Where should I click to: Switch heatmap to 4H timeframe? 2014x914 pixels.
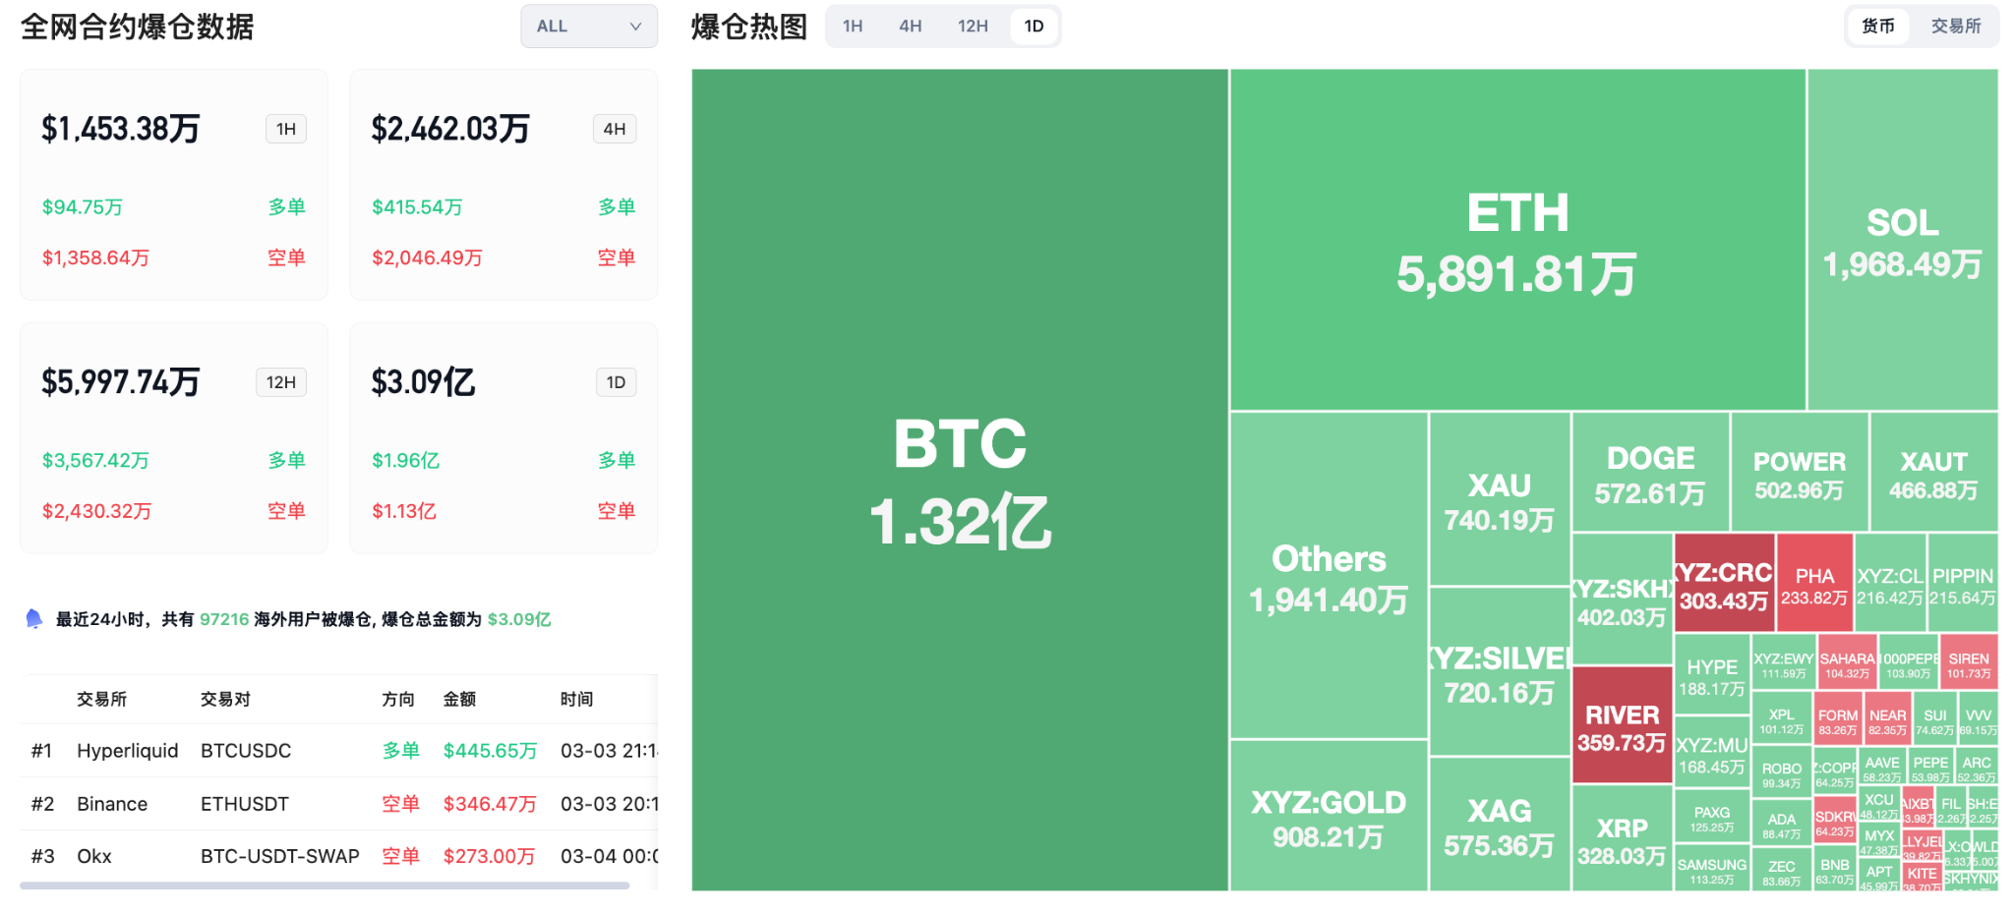tap(910, 27)
